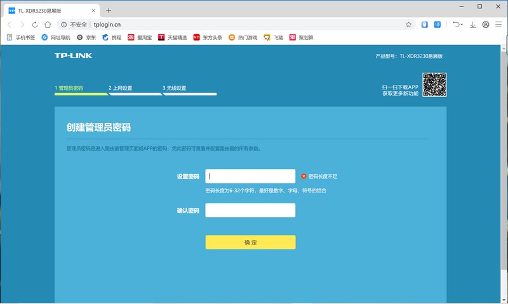Click the TP-LINK logo

(73, 56)
